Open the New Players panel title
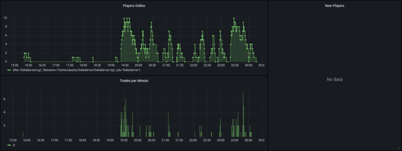 [334, 6]
